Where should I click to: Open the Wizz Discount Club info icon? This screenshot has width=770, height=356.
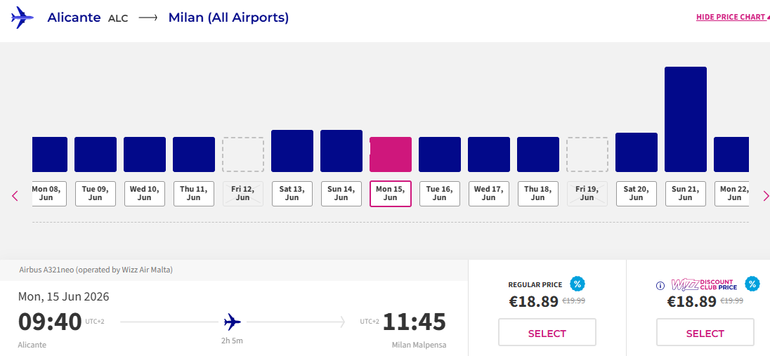tap(660, 286)
